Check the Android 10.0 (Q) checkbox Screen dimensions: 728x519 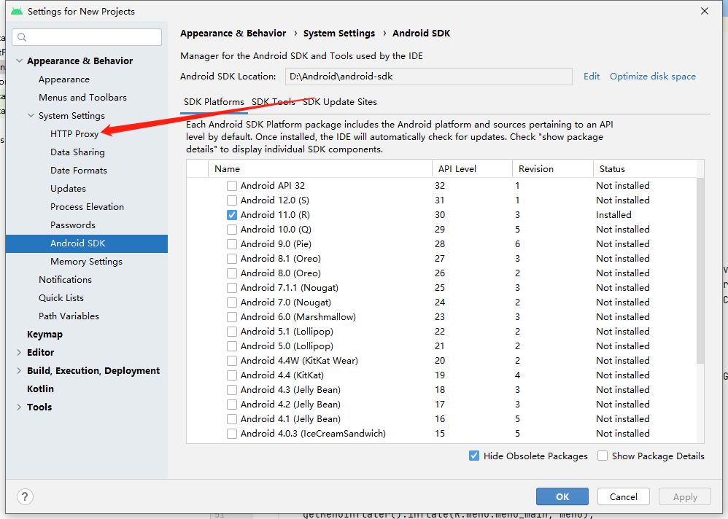(232, 230)
